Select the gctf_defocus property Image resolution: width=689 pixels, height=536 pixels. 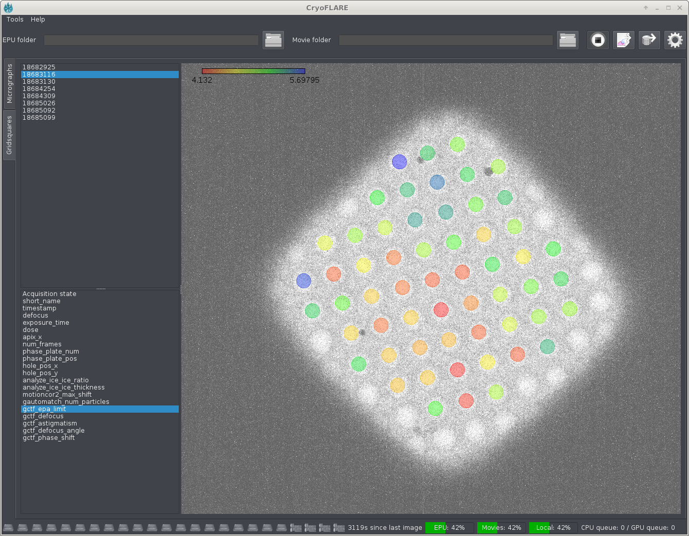(x=43, y=416)
